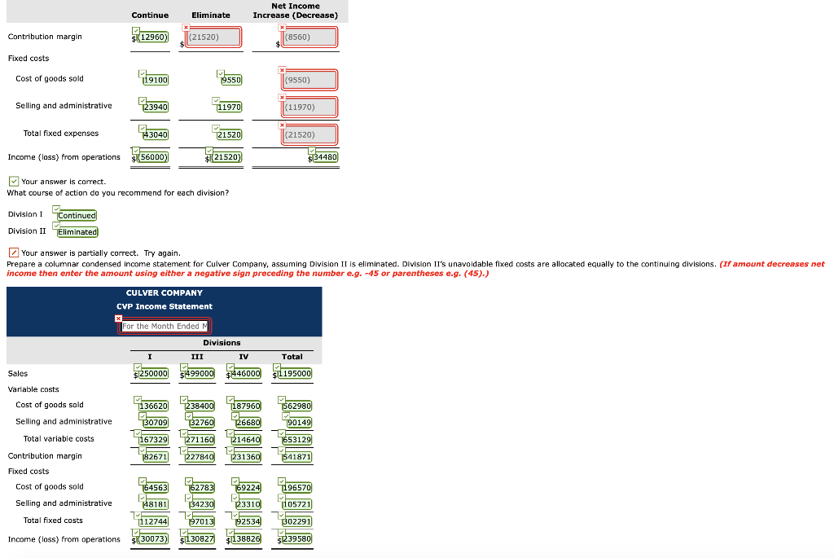Click the Division III Sales field 499000
Viewport: 834px width, 558px height.
[200, 374]
